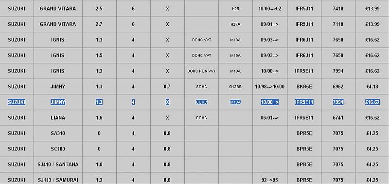Click stock number 7418 in the H27A row
The height and width of the screenshot is (184, 389).
click(338, 24)
